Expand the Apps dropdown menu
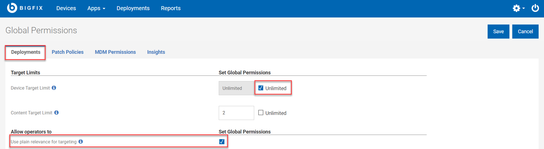This screenshot has height=149, width=544. pos(96,8)
